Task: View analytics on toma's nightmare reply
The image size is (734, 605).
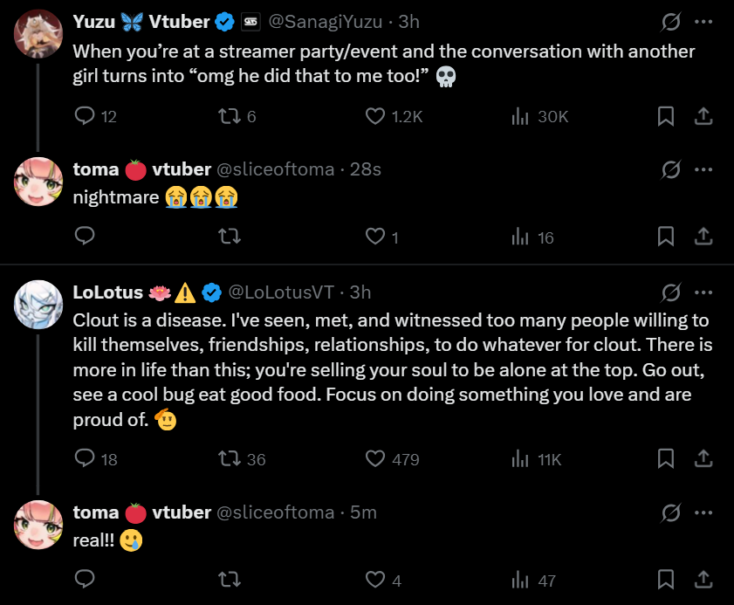Action: pyautogui.click(x=521, y=237)
